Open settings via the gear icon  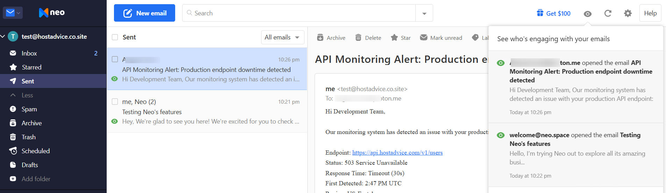[628, 13]
